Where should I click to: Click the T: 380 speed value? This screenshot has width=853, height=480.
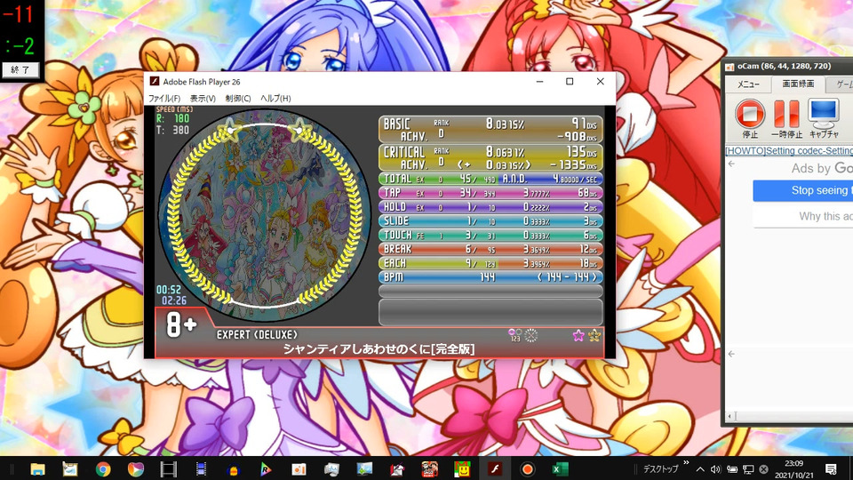(173, 130)
